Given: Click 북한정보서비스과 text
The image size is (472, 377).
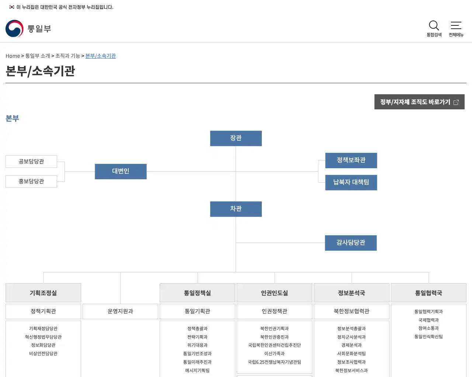Looking at the screenshot, I should point(351,370).
